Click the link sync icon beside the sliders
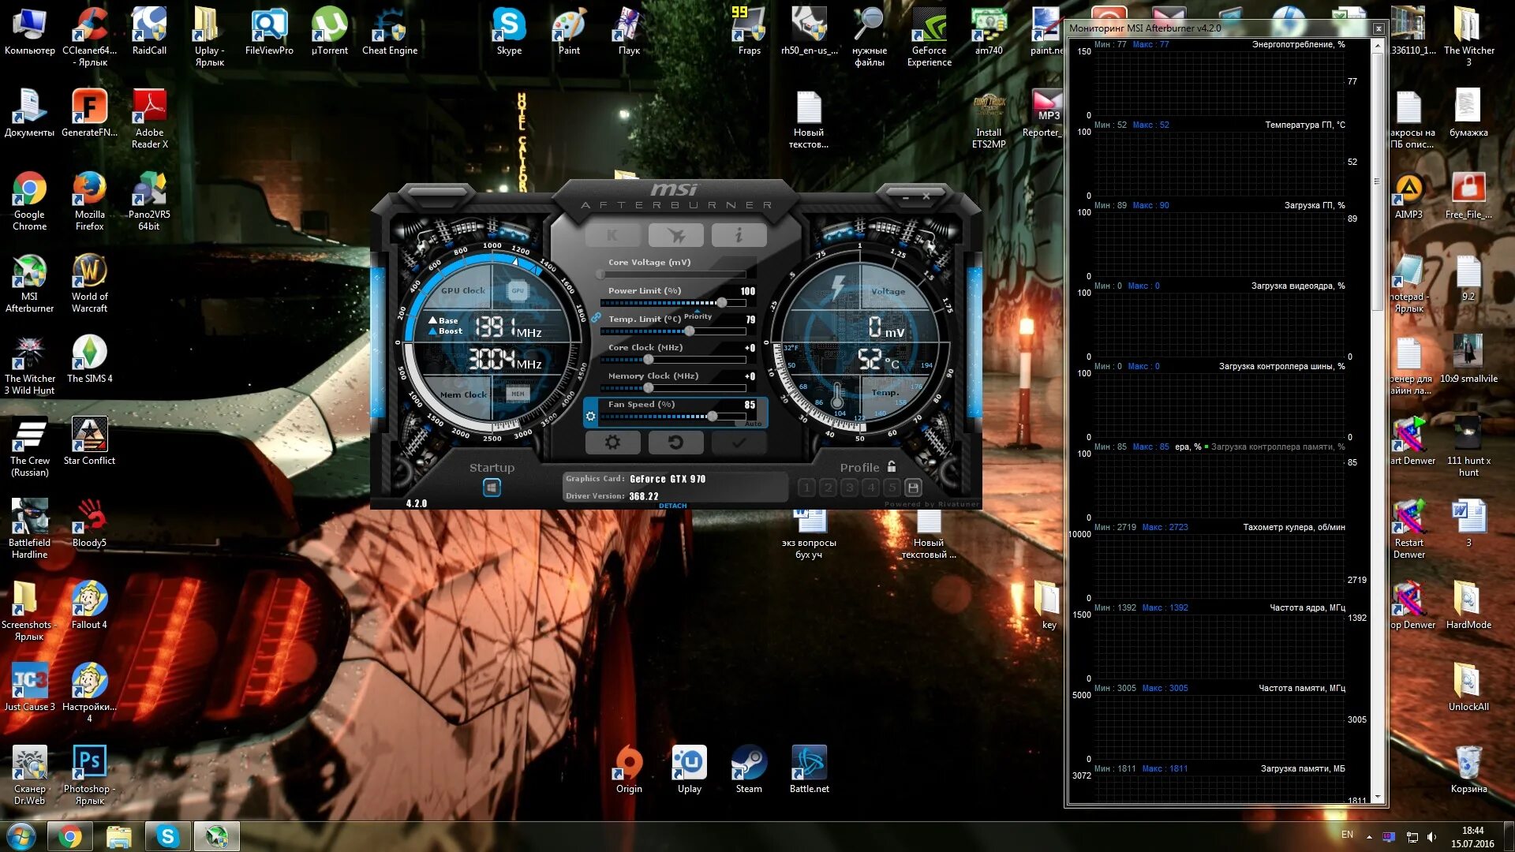This screenshot has height=852, width=1515. point(596,318)
